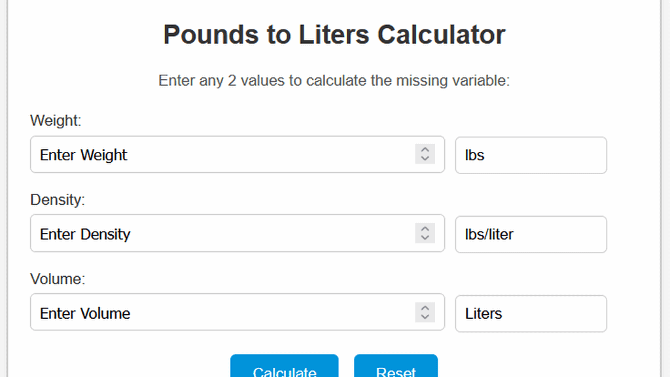This screenshot has height=377, width=670.
Task: Decrement the Volume value with its down arrow
Action: pos(425,317)
